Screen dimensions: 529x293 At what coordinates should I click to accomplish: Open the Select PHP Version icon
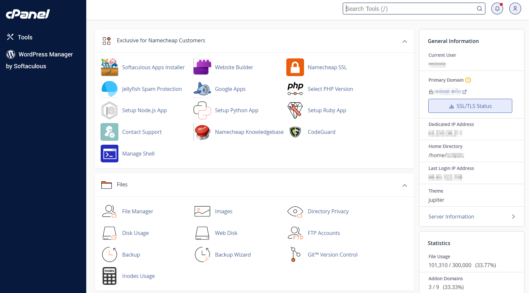pos(295,89)
